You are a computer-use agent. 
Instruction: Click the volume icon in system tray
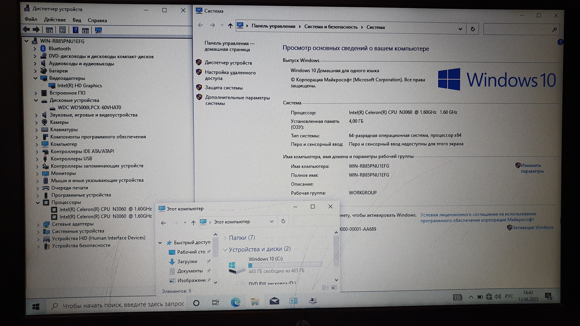pyautogui.click(x=498, y=297)
